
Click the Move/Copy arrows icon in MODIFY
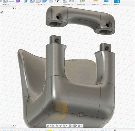point(57,1)
